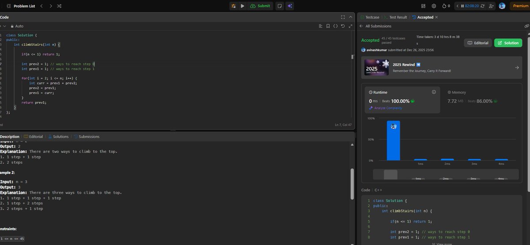Click the 'prev2 = prev1;' line in editor
The height and width of the screenshot is (245, 530).
coord(42,88)
